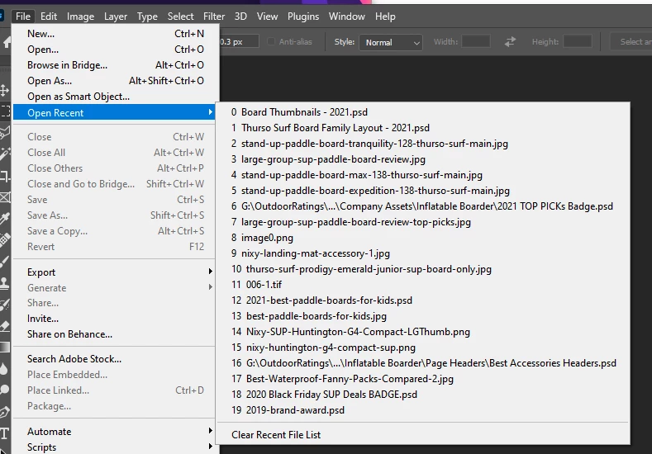Choose Open As... menu entry
The image size is (652, 454).
(116, 81)
